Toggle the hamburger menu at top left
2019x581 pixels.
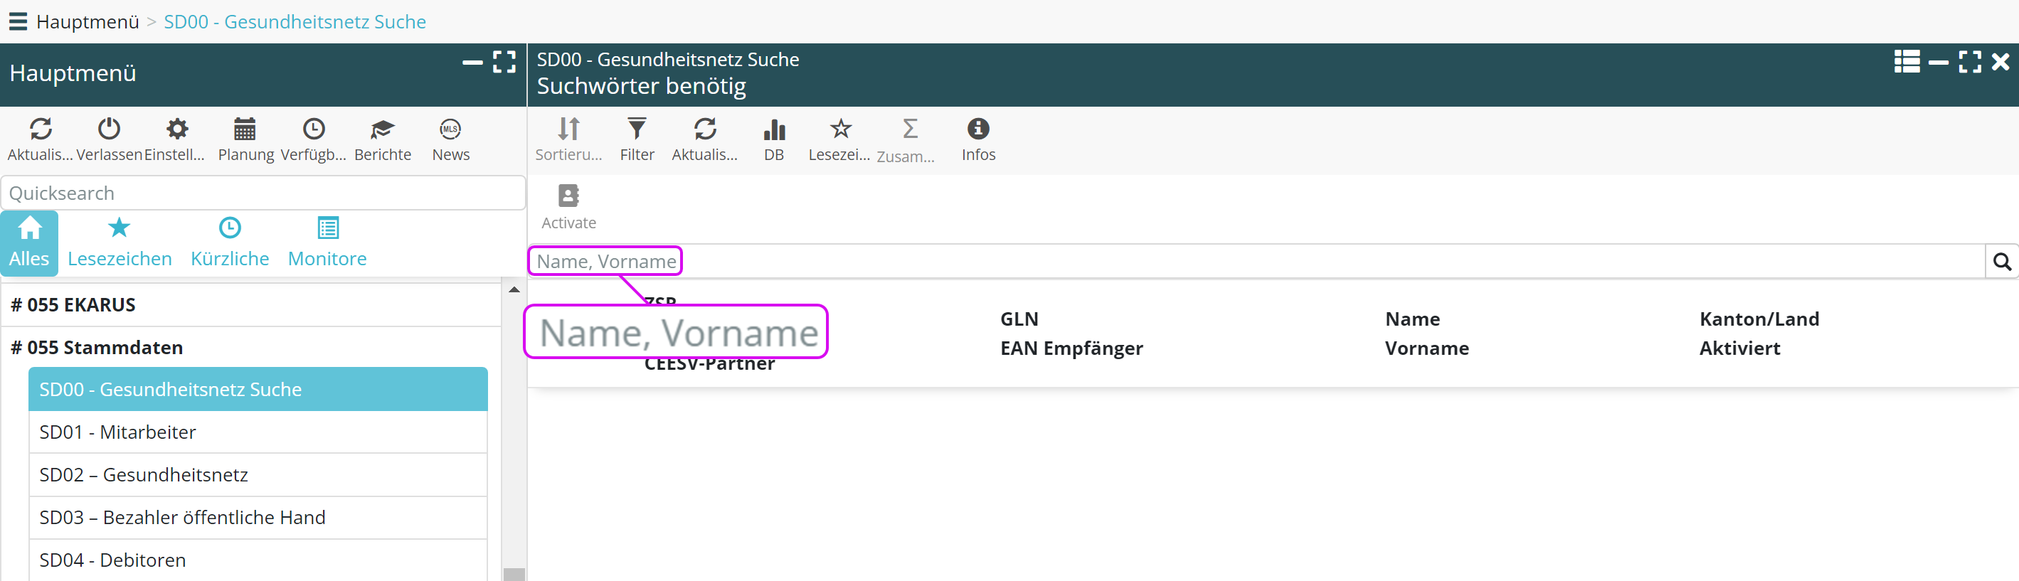point(18,21)
